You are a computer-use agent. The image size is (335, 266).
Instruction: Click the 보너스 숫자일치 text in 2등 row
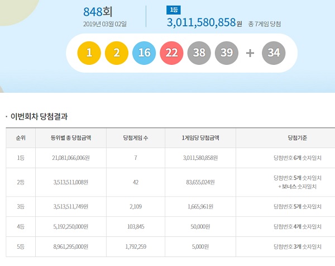(x=299, y=187)
